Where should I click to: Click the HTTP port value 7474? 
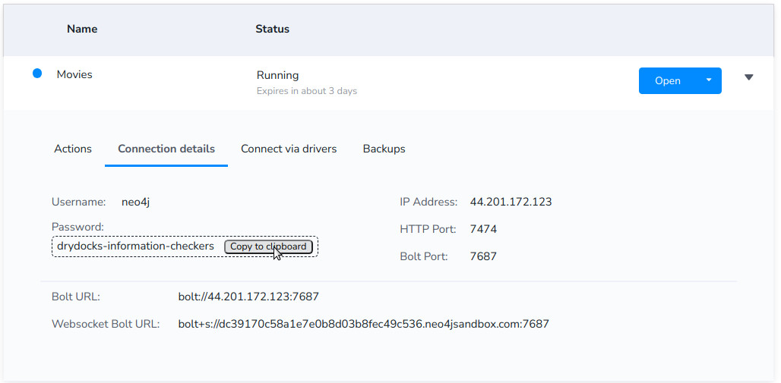click(483, 229)
